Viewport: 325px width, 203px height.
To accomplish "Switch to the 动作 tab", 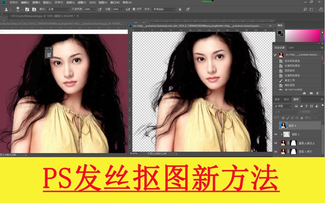I will point(291,48).
